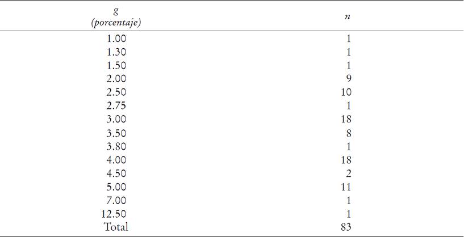Select the 3.00 percentage cell

(x=116, y=119)
